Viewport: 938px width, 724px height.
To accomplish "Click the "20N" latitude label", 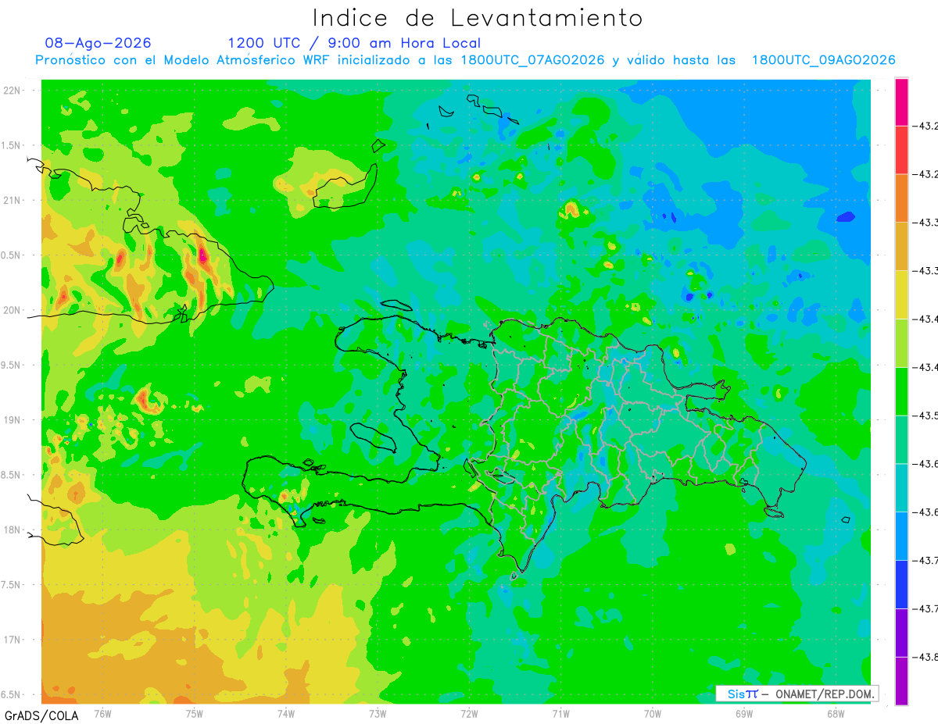I will coord(13,310).
